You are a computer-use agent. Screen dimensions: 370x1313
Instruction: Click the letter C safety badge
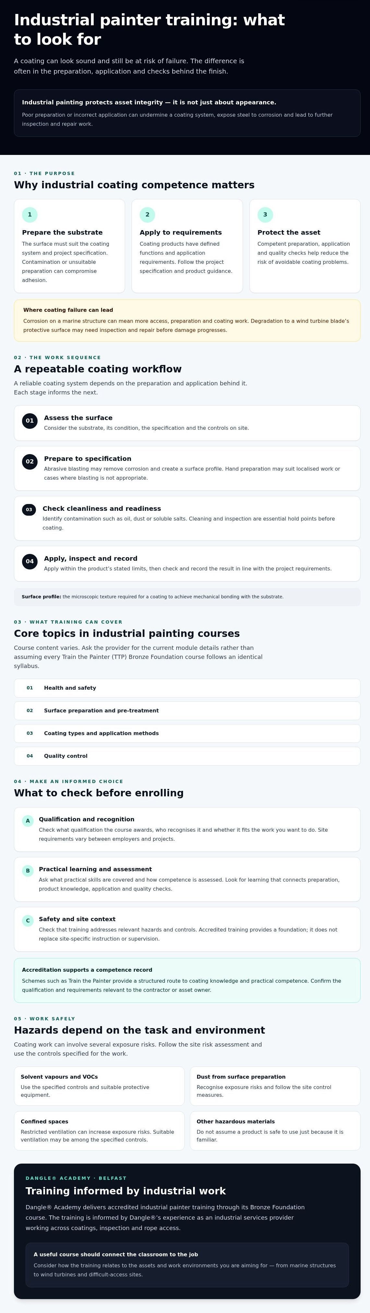28,920
